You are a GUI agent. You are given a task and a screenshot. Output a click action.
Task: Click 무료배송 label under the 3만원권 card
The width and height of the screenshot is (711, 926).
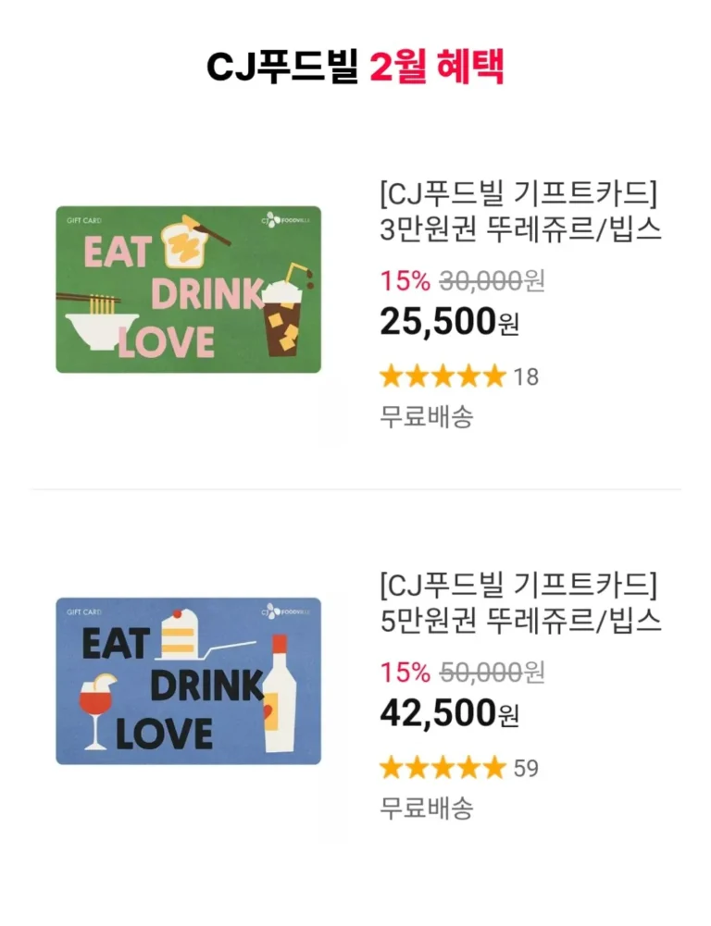(427, 417)
